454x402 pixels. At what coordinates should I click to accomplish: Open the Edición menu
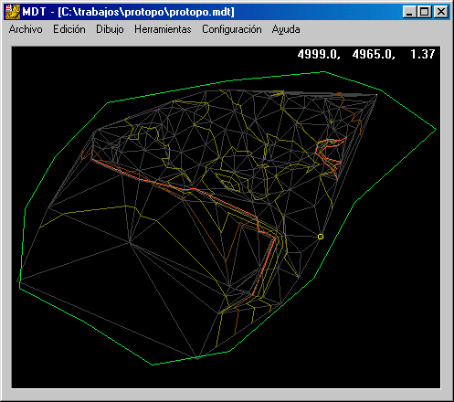click(69, 29)
